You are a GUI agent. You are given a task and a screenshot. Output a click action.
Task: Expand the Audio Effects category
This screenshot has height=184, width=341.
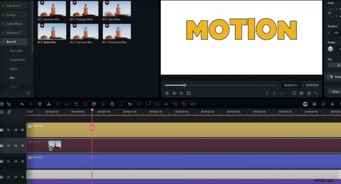(x=15, y=23)
